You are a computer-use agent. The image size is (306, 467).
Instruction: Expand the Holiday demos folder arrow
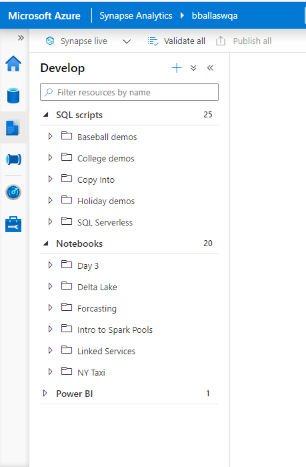[50, 200]
